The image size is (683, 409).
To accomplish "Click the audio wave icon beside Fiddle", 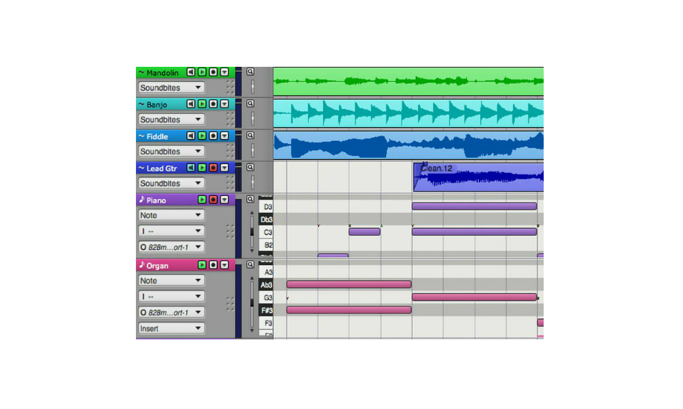I will point(141,136).
